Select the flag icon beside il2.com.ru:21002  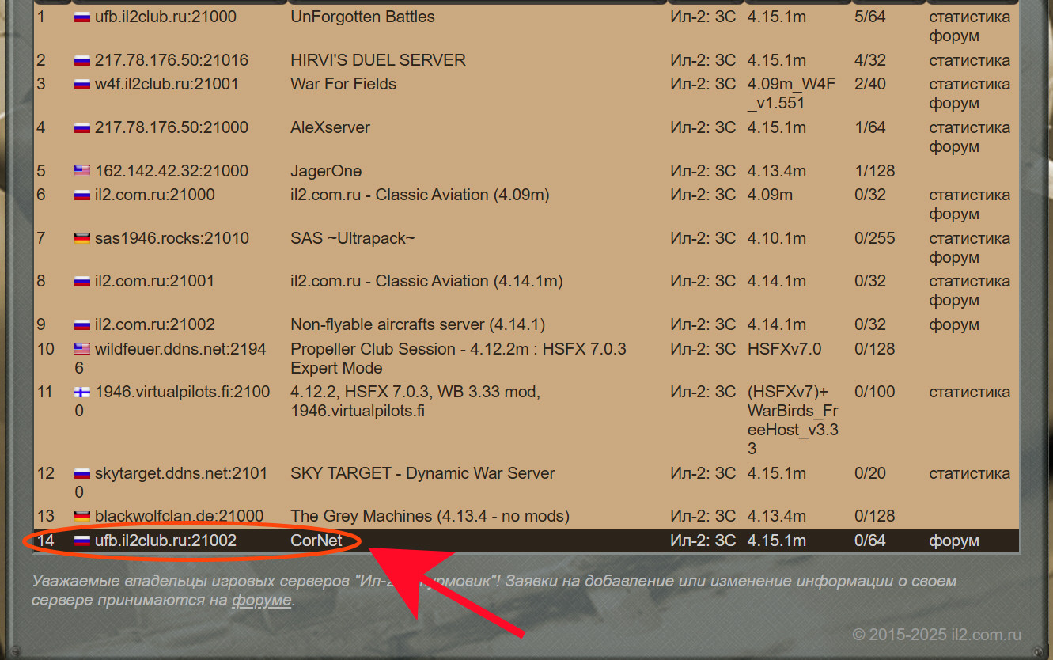pyautogui.click(x=82, y=324)
